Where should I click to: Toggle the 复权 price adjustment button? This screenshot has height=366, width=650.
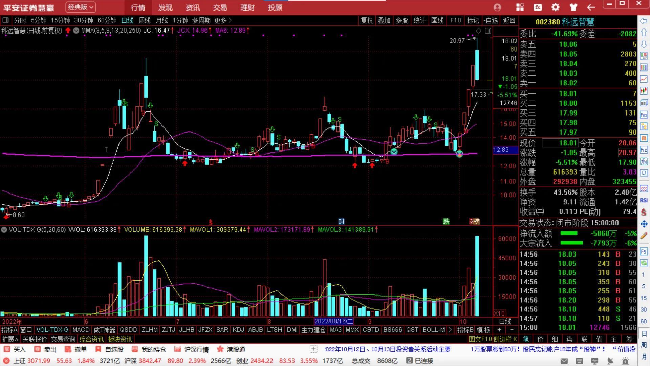coord(367,21)
